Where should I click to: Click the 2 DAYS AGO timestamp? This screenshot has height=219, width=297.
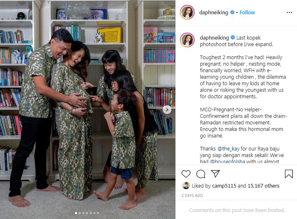(192, 195)
